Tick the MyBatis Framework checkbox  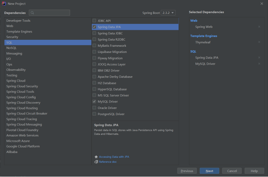click(94, 46)
